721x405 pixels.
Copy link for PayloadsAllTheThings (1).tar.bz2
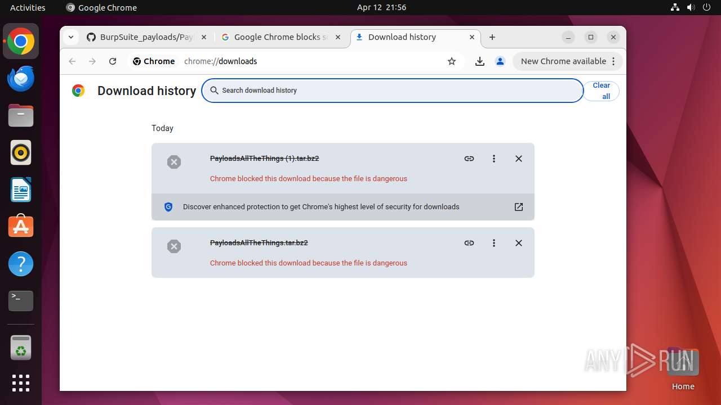pyautogui.click(x=469, y=159)
